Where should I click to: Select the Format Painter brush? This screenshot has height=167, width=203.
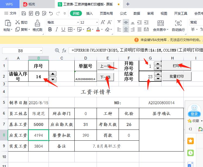[37, 23]
